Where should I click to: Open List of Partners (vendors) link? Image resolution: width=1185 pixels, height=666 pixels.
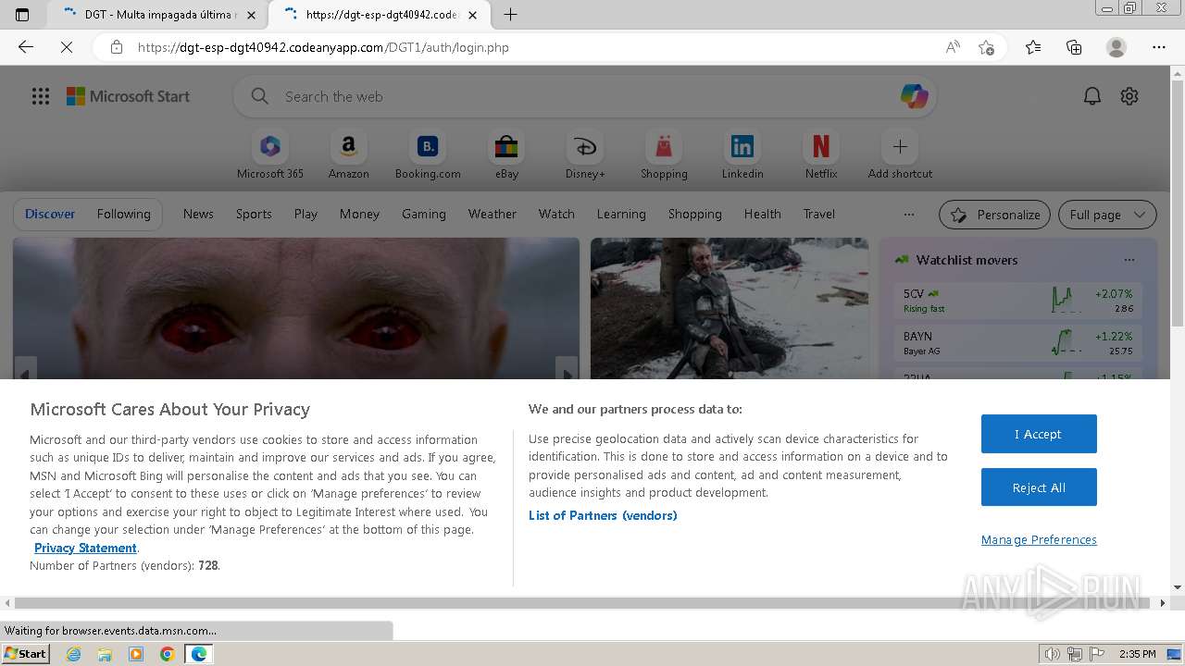point(603,515)
